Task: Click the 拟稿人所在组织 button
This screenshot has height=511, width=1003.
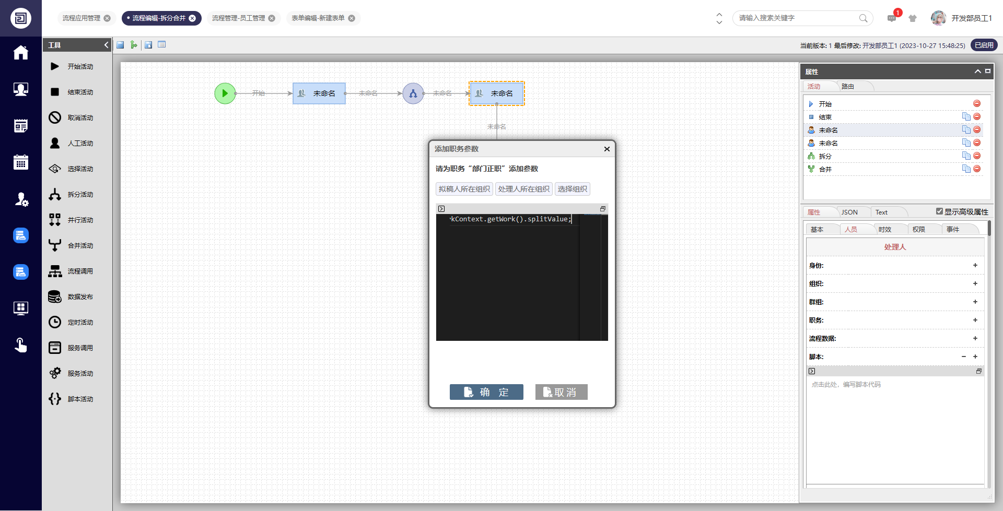Action: coord(464,189)
